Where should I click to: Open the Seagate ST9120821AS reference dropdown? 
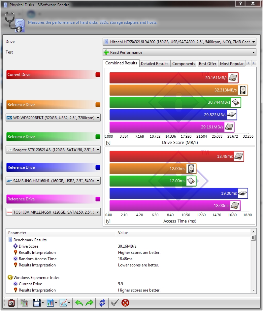pyautogui.click(x=53, y=150)
